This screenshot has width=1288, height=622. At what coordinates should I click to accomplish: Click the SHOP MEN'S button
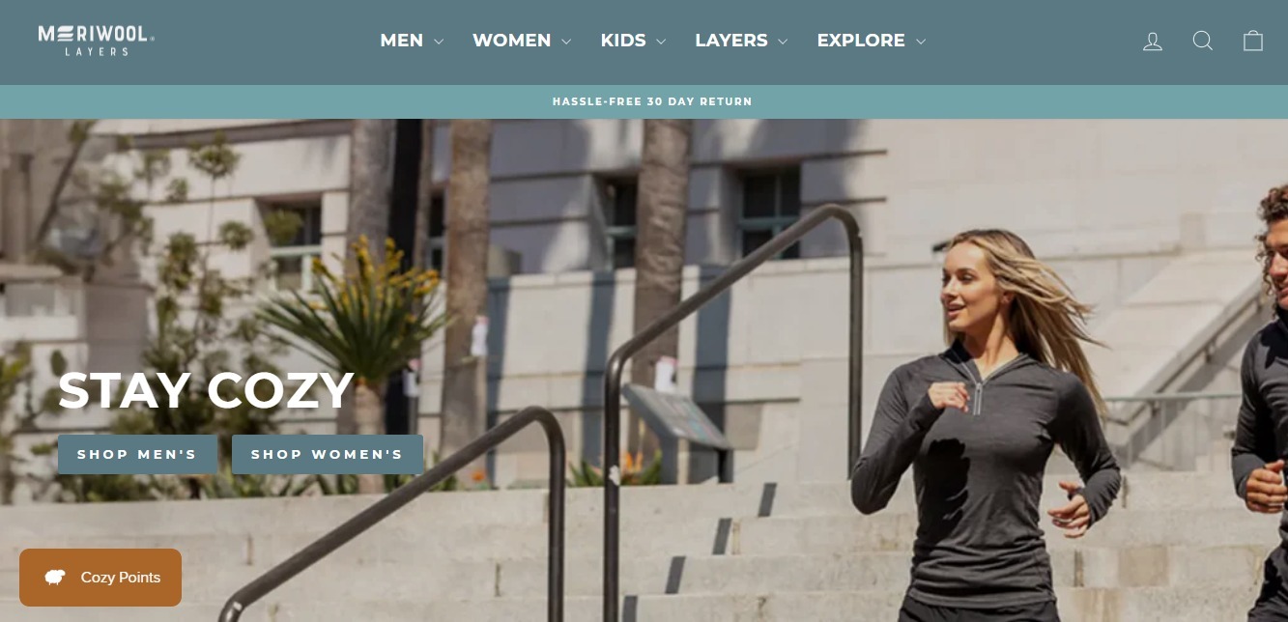pos(137,454)
